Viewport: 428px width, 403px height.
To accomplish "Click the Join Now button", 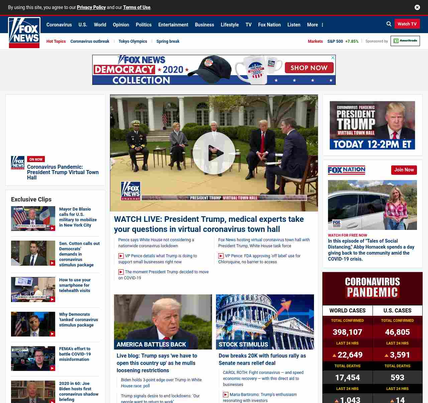I will click(x=404, y=170).
